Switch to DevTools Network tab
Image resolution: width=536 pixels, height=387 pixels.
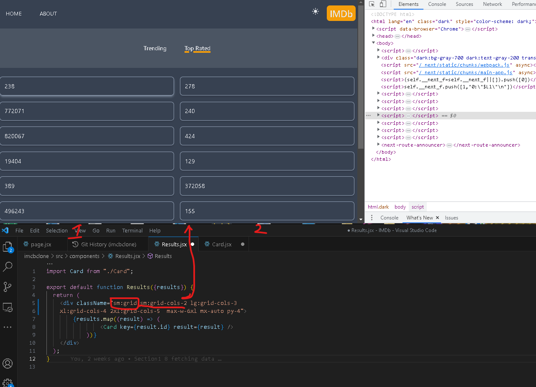(x=492, y=4)
